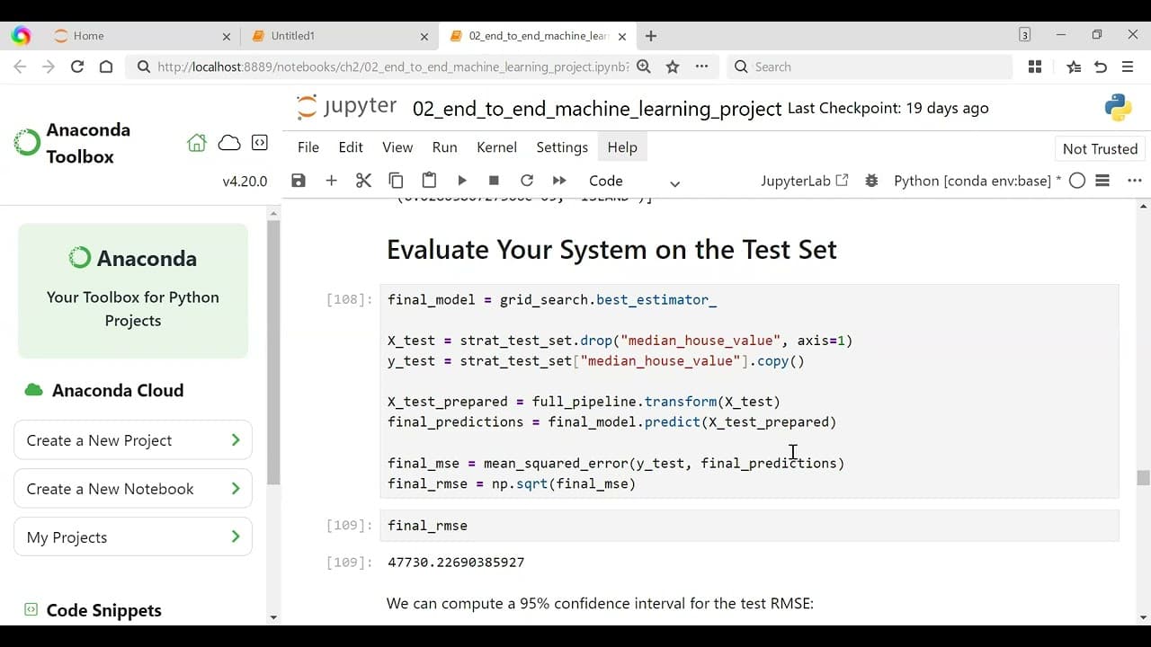Paste cell from clipboard icon

click(429, 181)
